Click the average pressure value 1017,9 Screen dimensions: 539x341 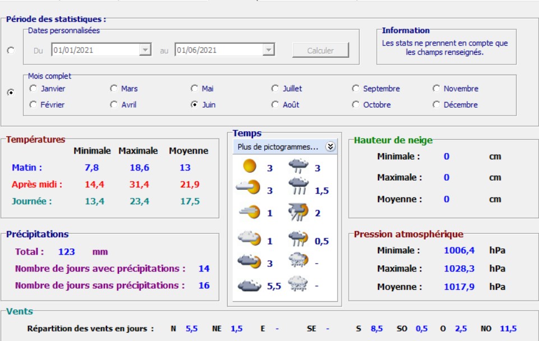459,287
